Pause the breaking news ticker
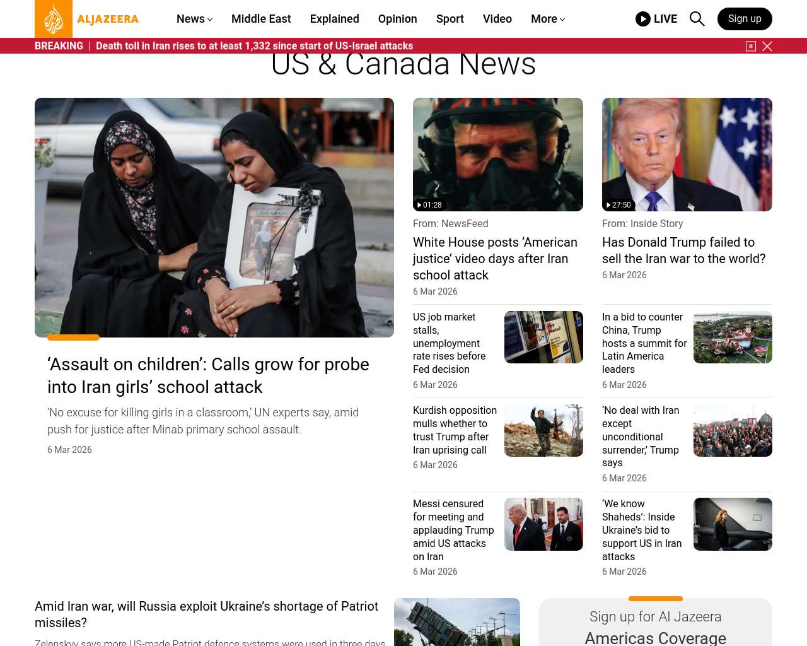The image size is (807, 646). point(751,46)
